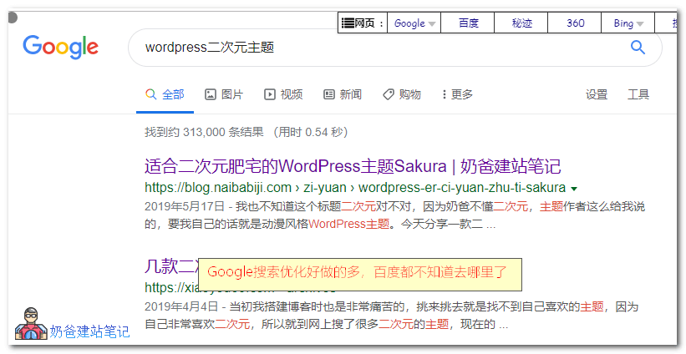Switch to the 视频 tab
This screenshot has height=354, width=686.
coord(283,94)
